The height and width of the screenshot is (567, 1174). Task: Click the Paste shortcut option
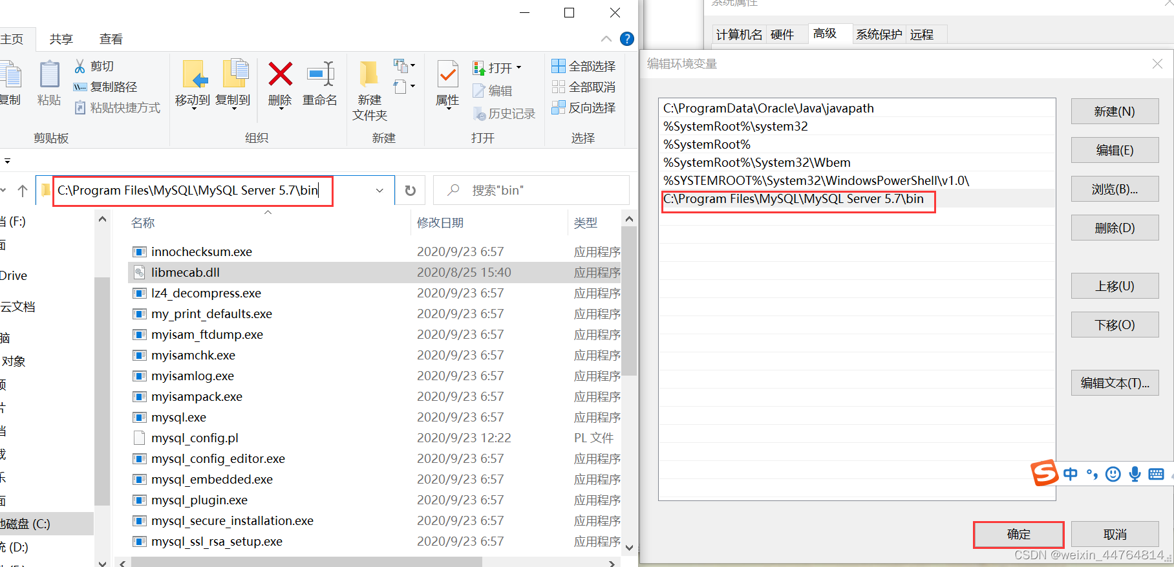click(x=117, y=108)
